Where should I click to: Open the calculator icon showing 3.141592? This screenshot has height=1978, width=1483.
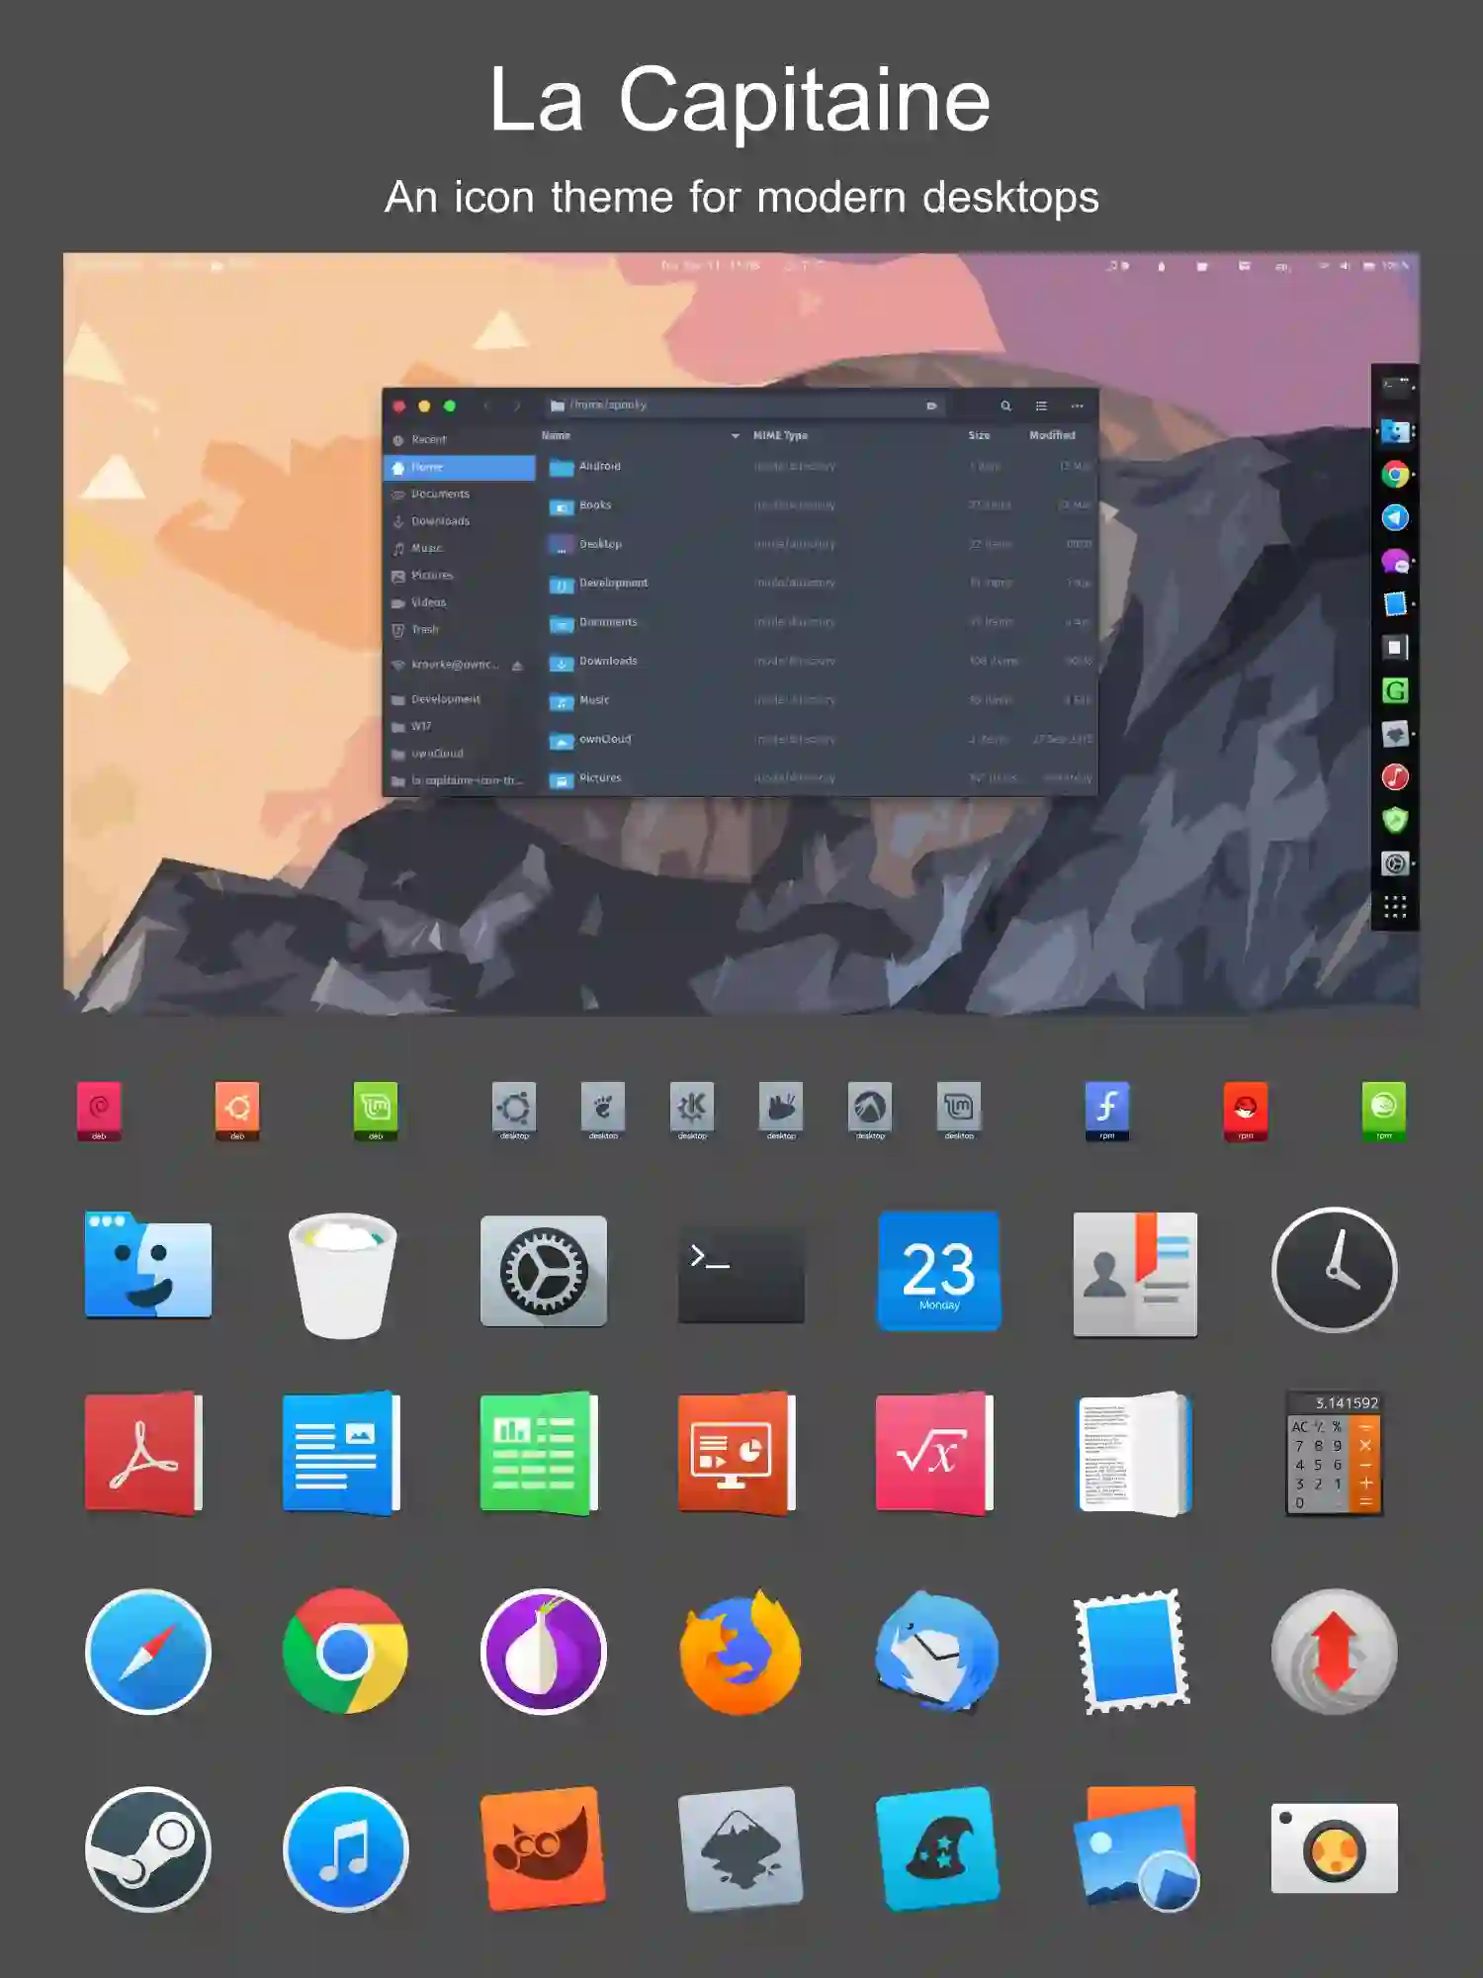(x=1334, y=1453)
